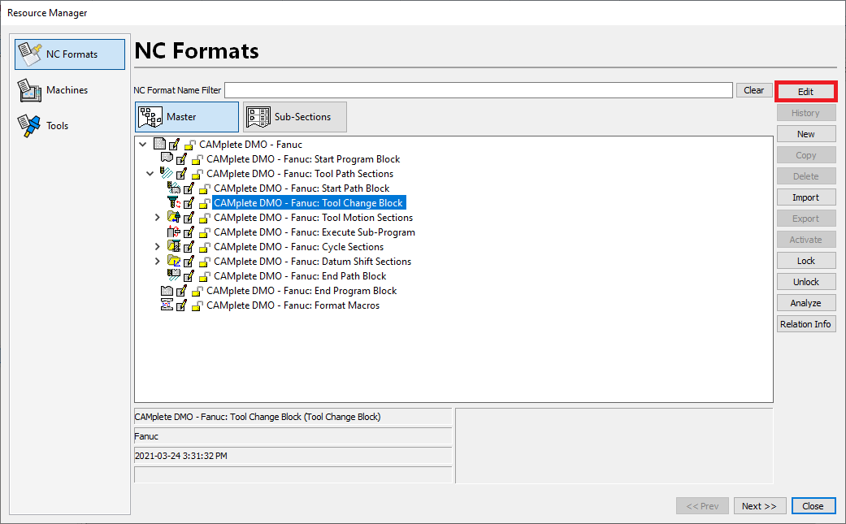Click Relation Info
The width and height of the screenshot is (846, 524).
point(805,323)
